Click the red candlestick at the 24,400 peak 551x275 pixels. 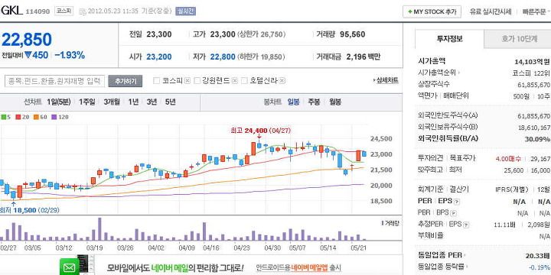pos(253,149)
